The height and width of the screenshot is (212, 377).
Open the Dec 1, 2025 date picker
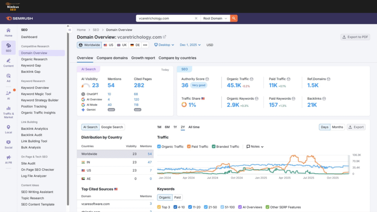190,45
